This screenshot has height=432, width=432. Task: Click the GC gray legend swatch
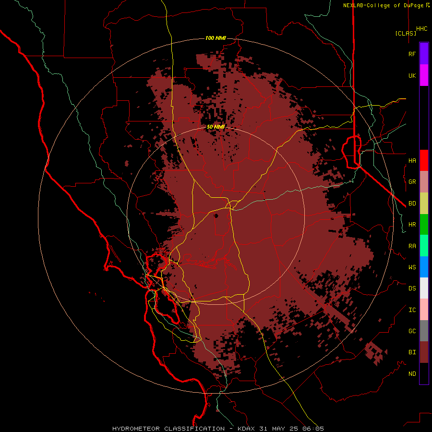point(424,331)
